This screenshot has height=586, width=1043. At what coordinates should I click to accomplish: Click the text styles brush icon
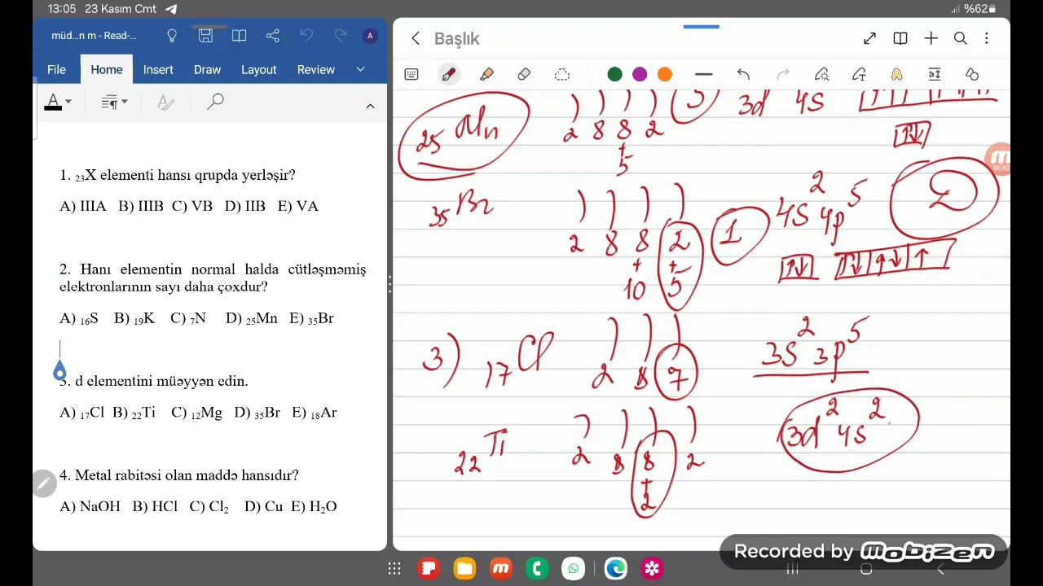coord(165,102)
